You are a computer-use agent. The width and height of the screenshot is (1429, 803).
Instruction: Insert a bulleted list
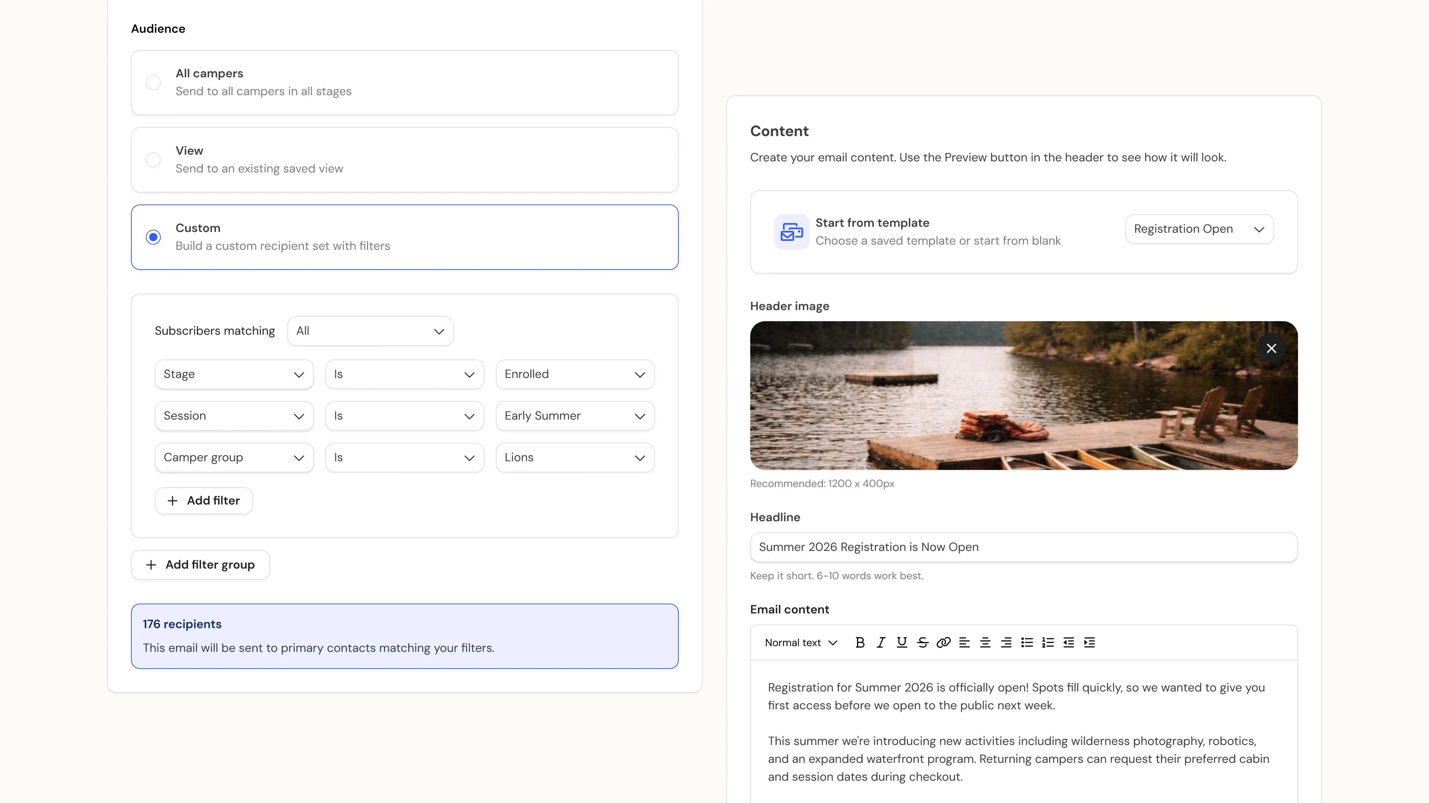point(1027,642)
